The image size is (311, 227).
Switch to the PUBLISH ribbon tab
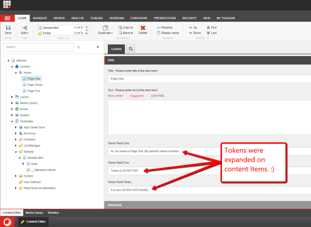[x=97, y=18]
